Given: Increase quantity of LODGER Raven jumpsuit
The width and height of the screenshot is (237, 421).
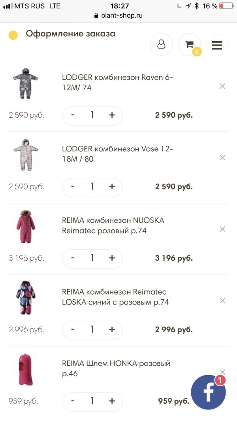Looking at the screenshot, I should click(112, 115).
